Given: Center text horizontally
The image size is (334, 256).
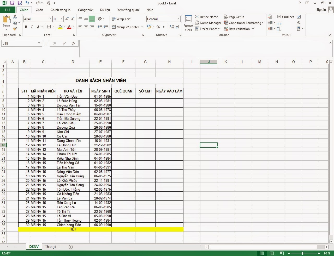Looking at the screenshot, I should pos(86,27).
